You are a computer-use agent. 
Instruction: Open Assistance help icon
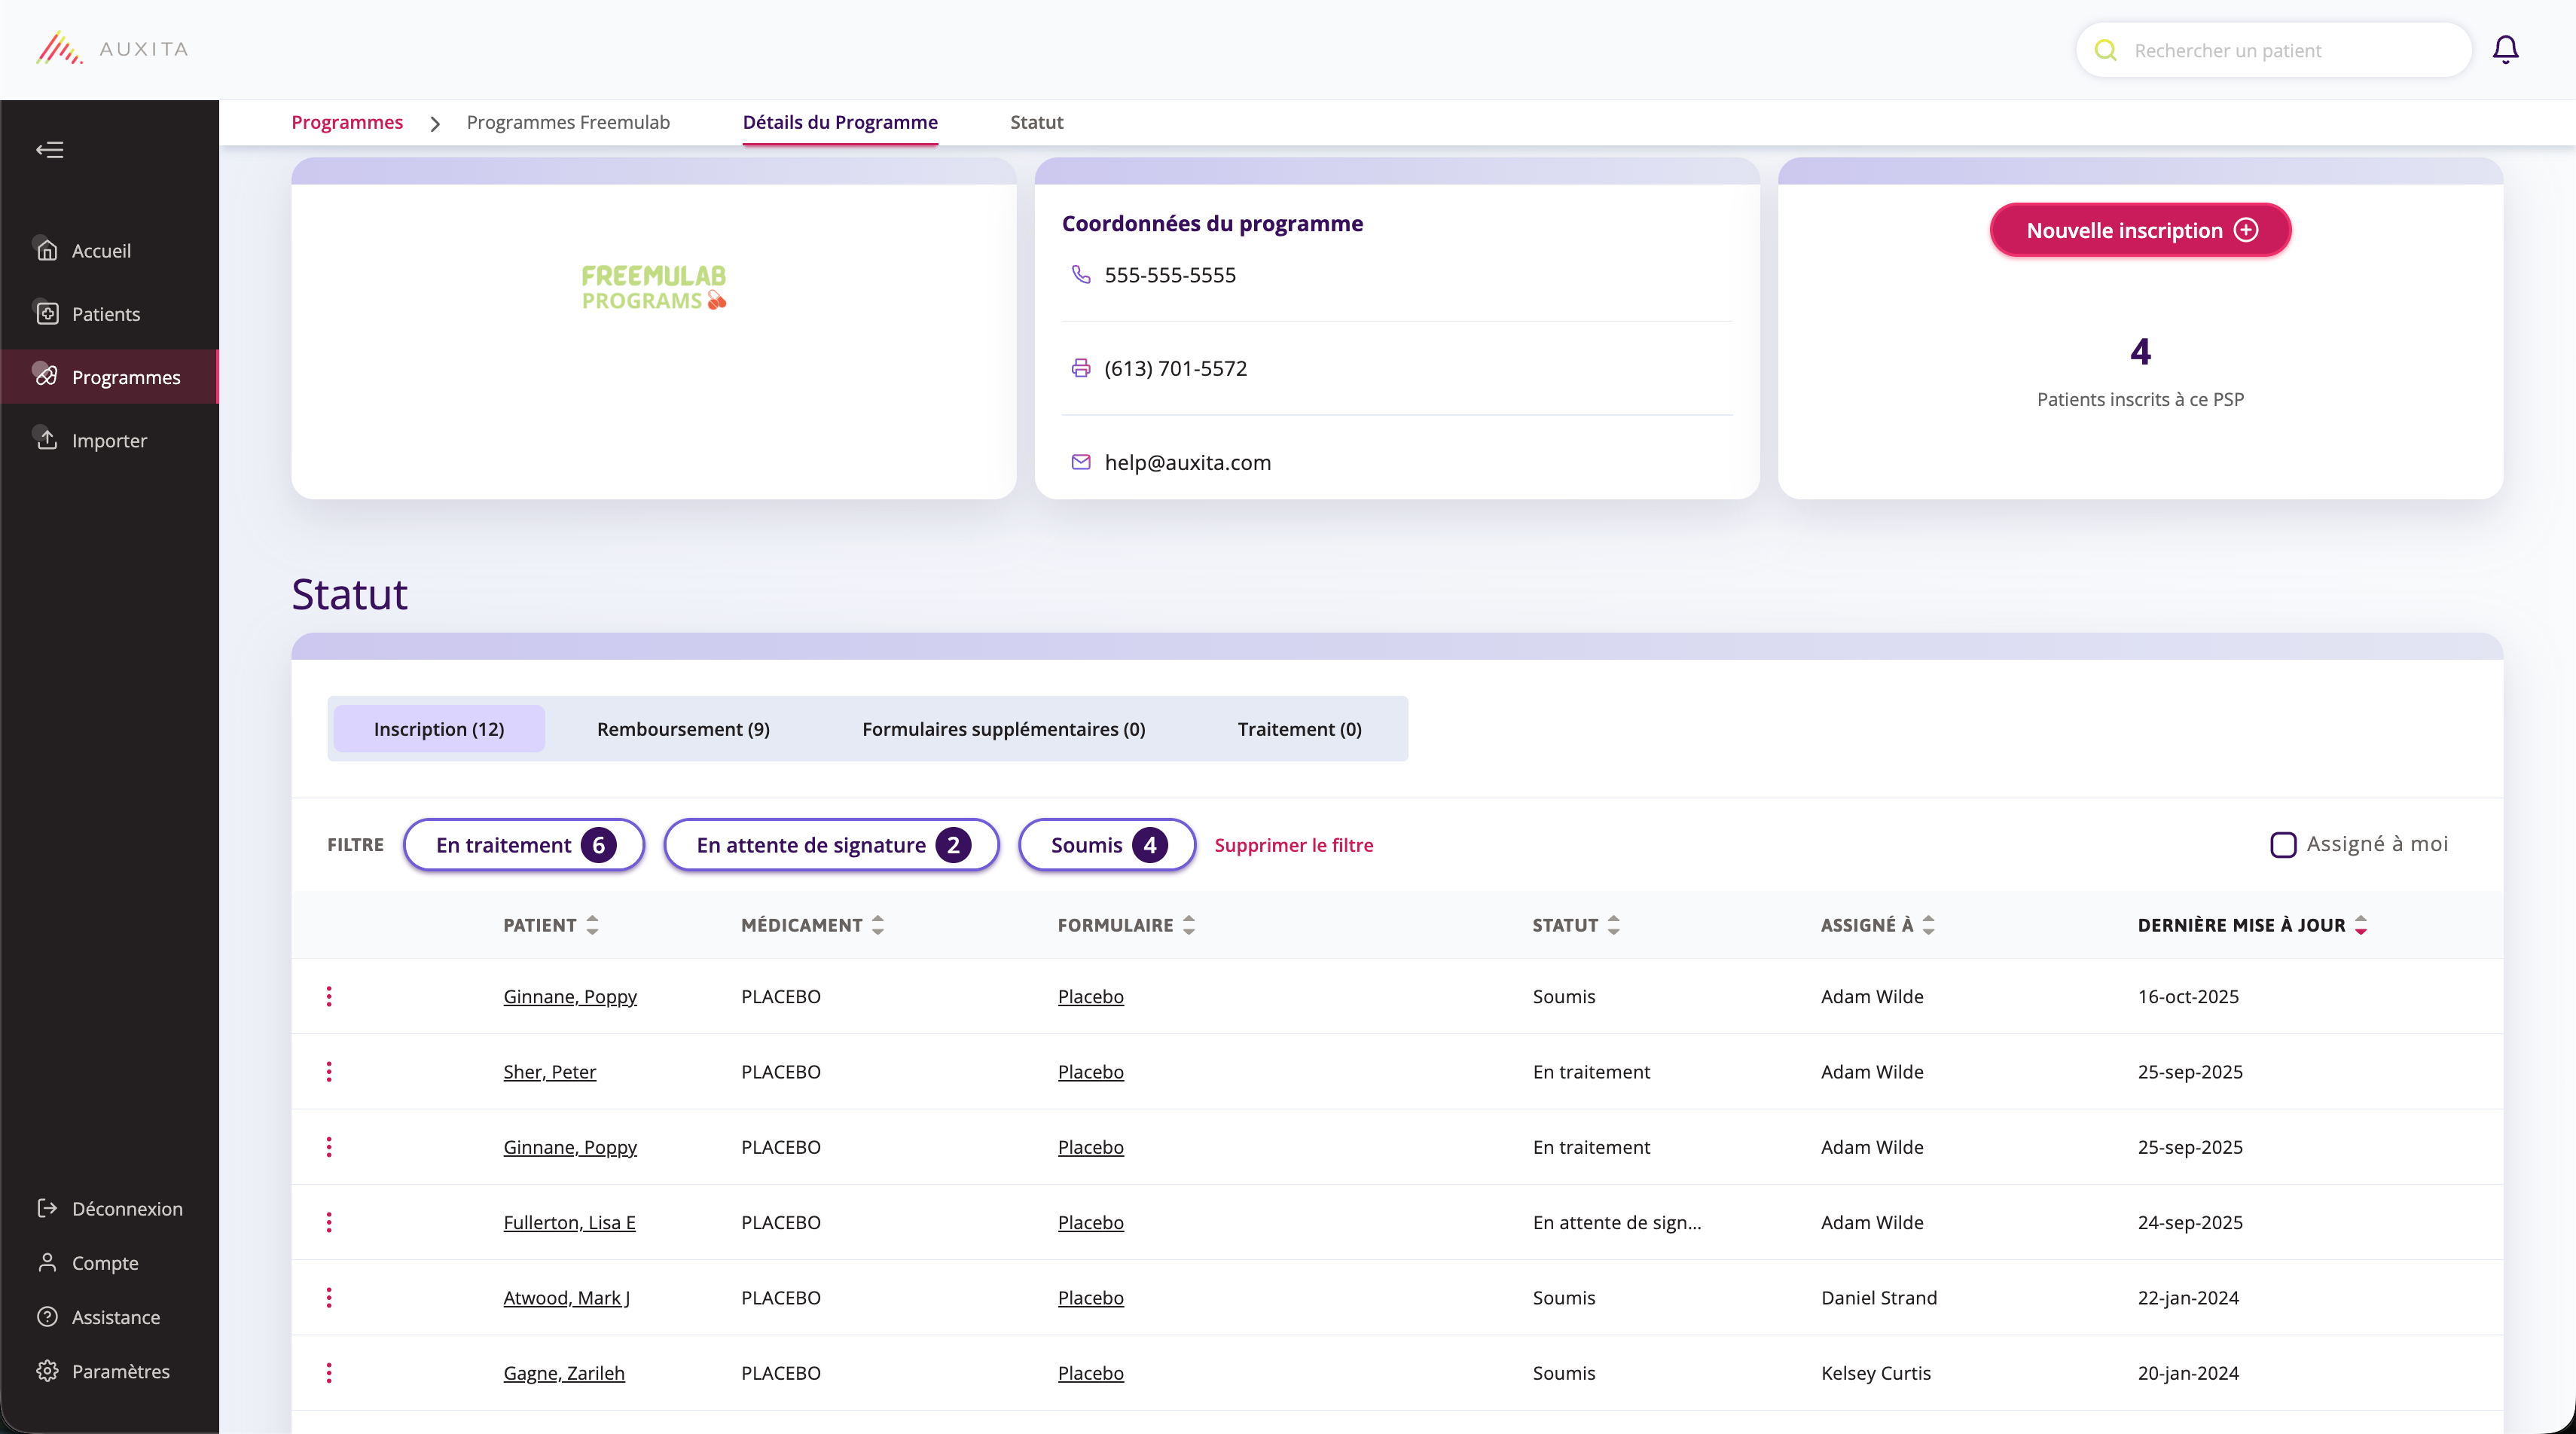47,1317
